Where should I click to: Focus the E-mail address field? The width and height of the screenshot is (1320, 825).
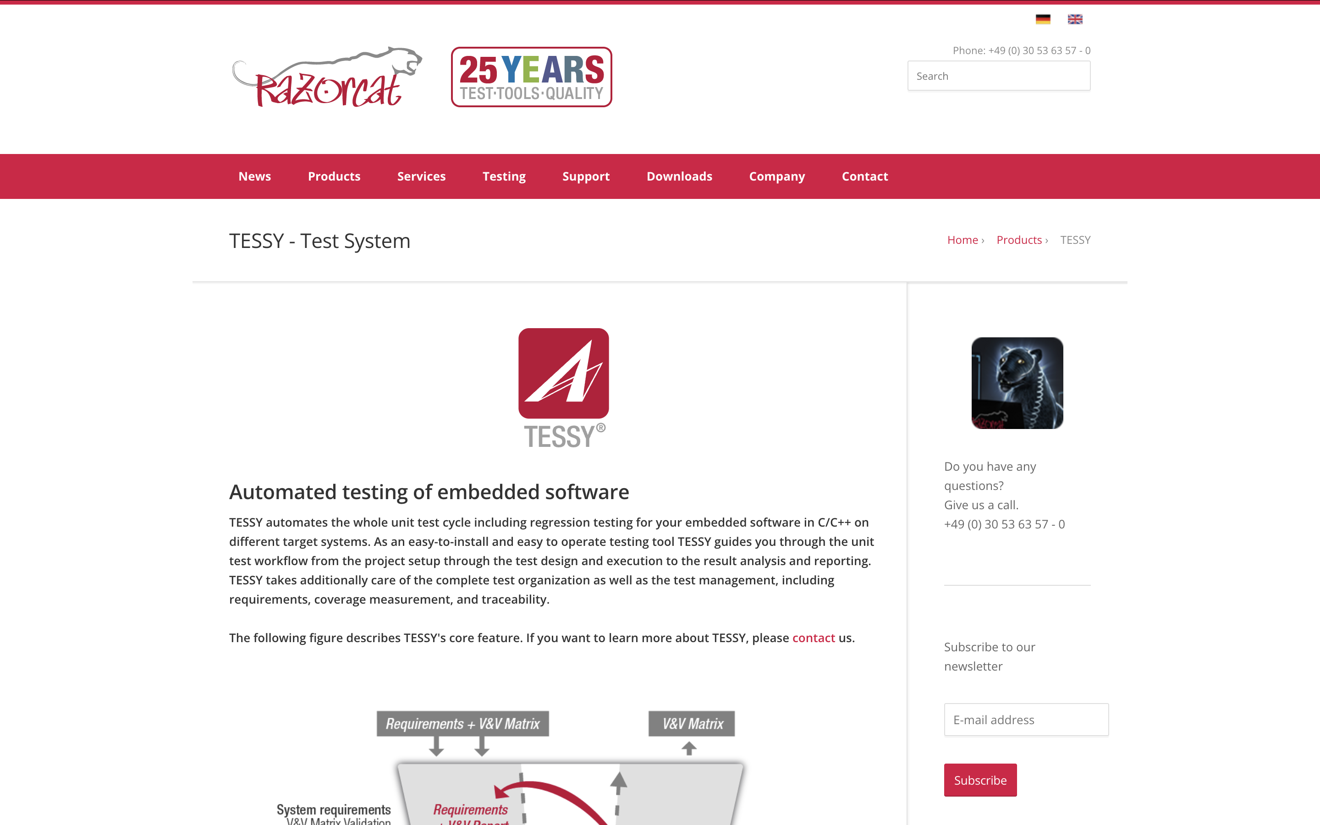[x=1025, y=720]
